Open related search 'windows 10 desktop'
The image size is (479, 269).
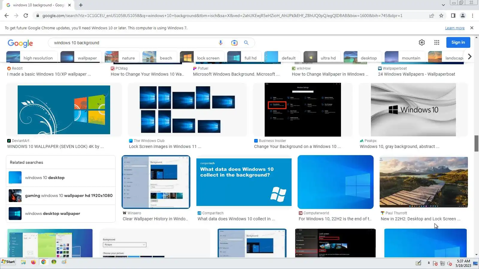(60, 178)
